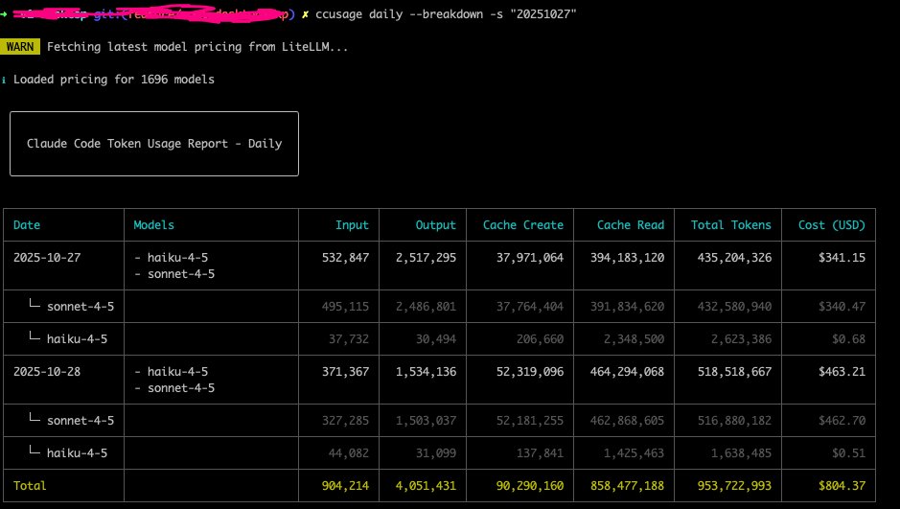The height and width of the screenshot is (509, 900).
Task: Click the grand total cost $804.37
Action: [842, 485]
